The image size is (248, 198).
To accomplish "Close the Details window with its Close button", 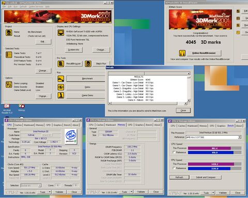I will [x=183, y=110].
